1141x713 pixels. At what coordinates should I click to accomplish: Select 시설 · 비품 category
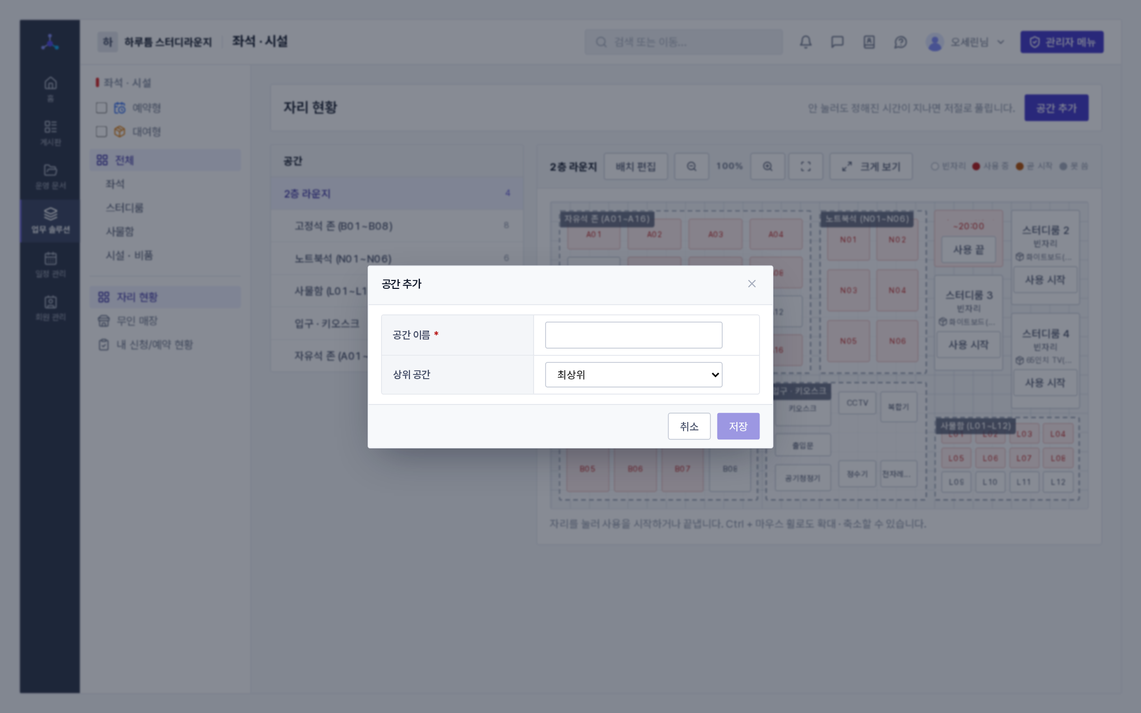coord(165,255)
